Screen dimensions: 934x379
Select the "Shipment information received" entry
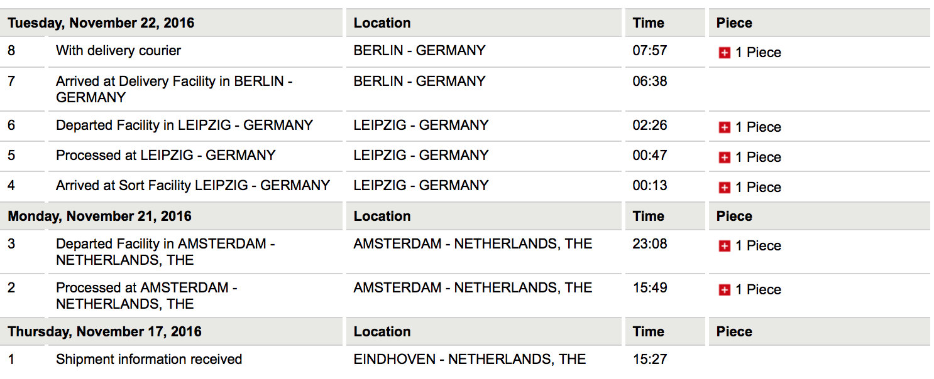(149, 360)
